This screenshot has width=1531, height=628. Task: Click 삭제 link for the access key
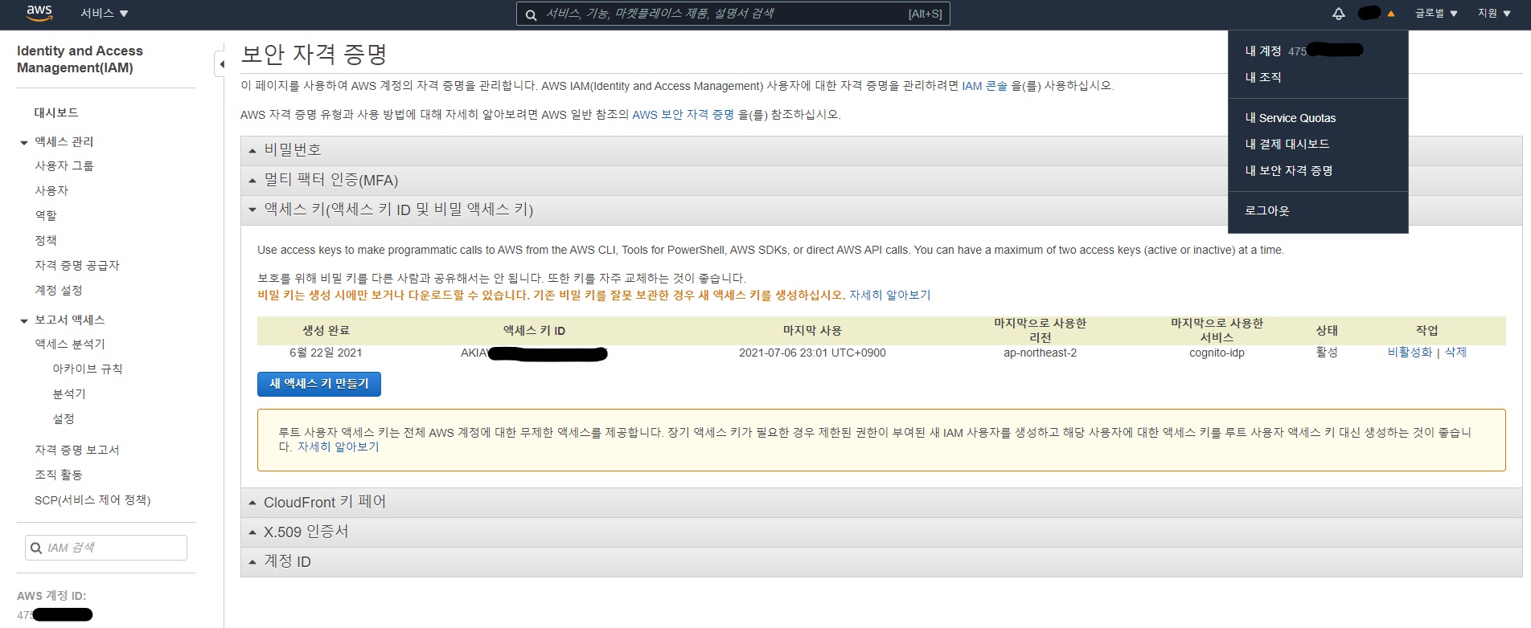click(1455, 353)
